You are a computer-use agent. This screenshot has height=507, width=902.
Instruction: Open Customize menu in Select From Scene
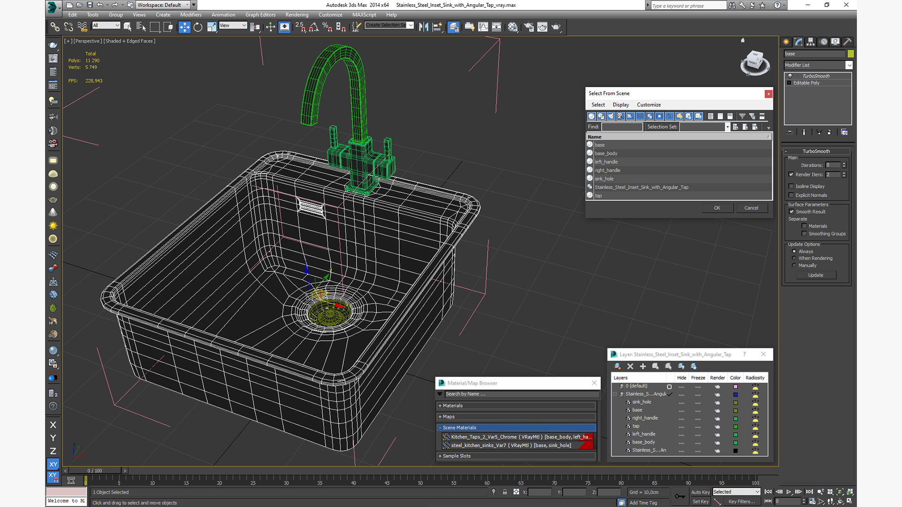coord(649,105)
